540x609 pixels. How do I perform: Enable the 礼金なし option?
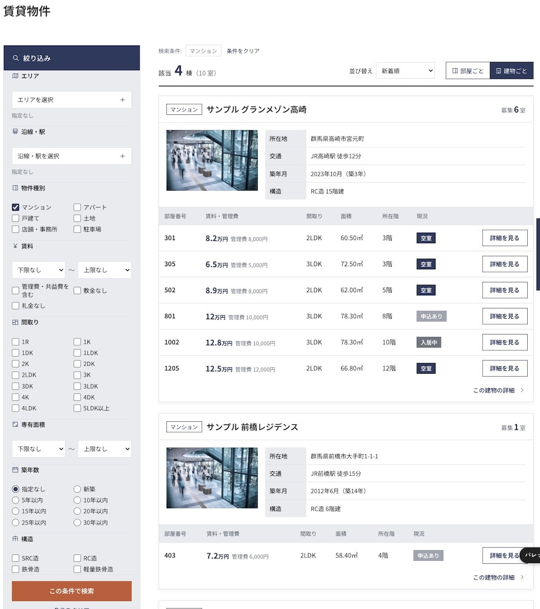coord(16,305)
